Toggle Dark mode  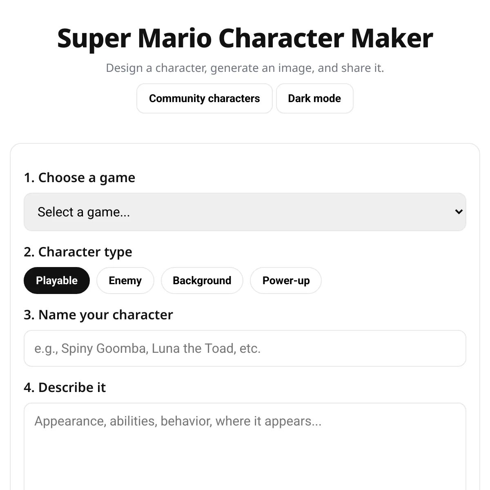click(314, 98)
